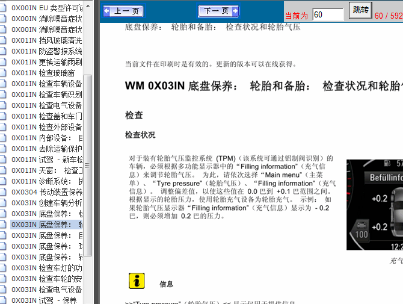Open 0X01IN 更换运输雨刷 entry

(47, 62)
